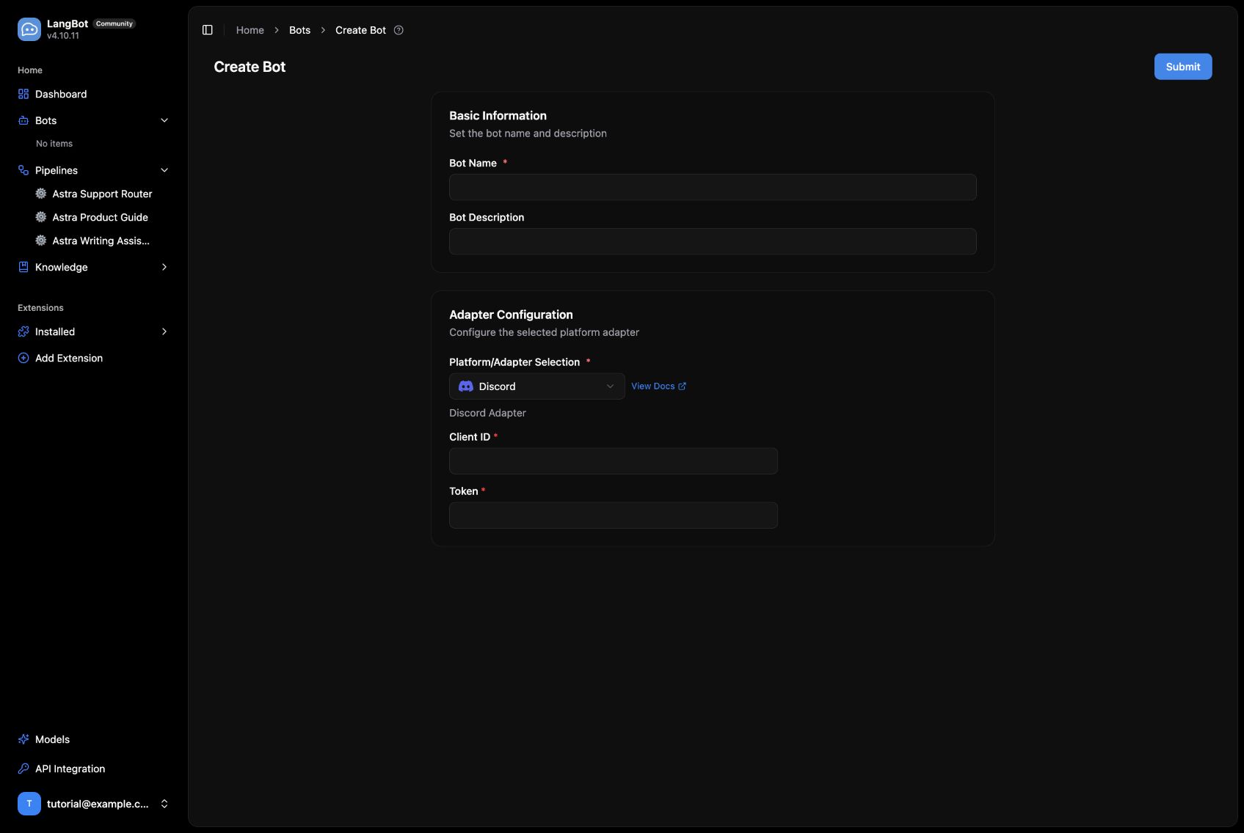Go to Bots in the breadcrumb
This screenshot has height=833, width=1244.
click(299, 30)
